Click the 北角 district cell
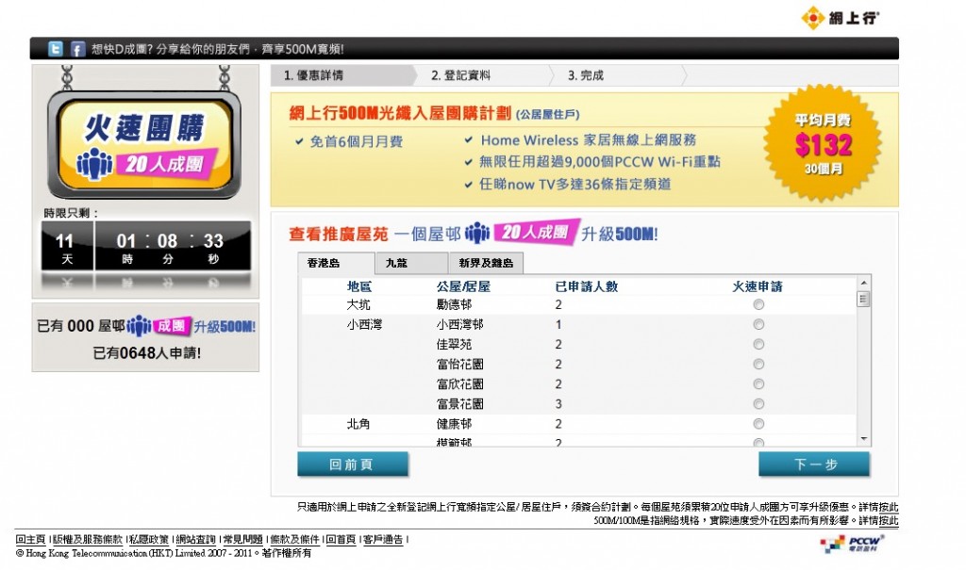 pyautogui.click(x=358, y=424)
